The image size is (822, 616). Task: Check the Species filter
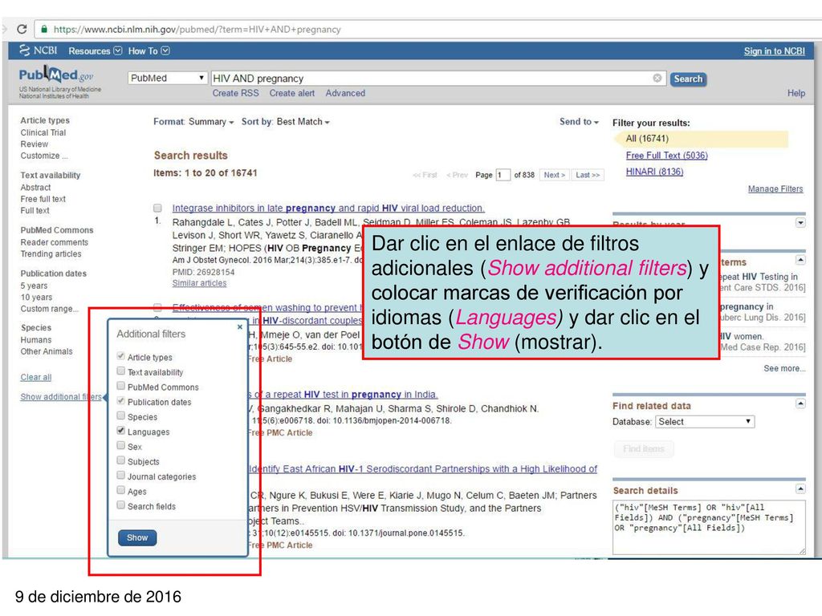tap(120, 416)
